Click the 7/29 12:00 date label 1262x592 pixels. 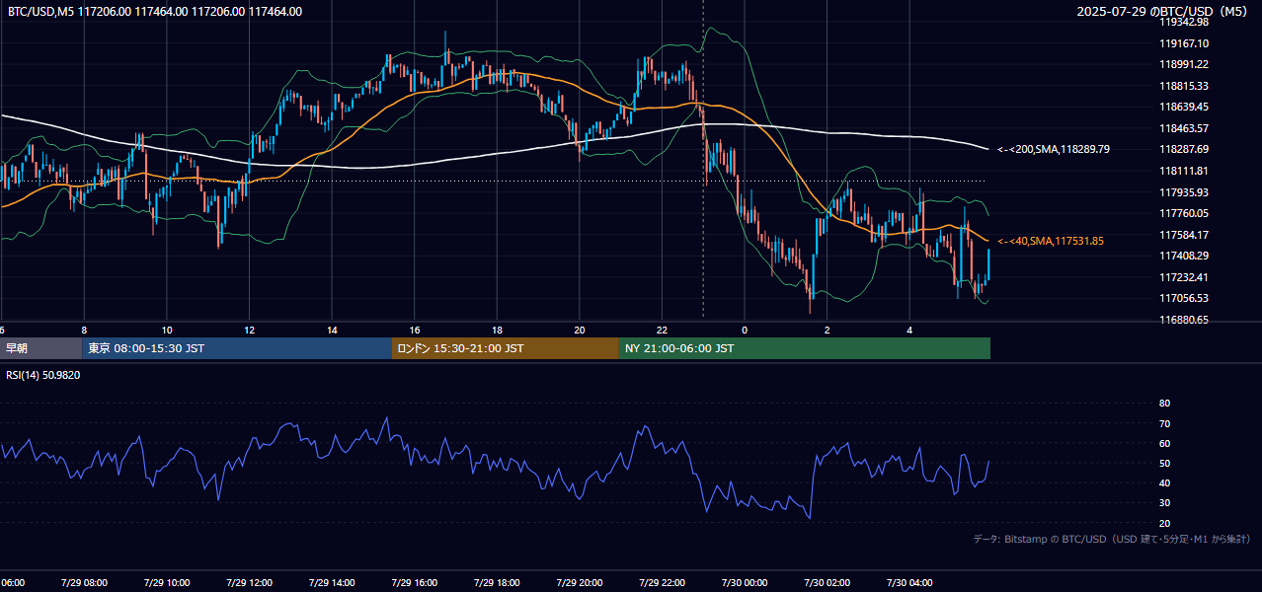pos(249,582)
